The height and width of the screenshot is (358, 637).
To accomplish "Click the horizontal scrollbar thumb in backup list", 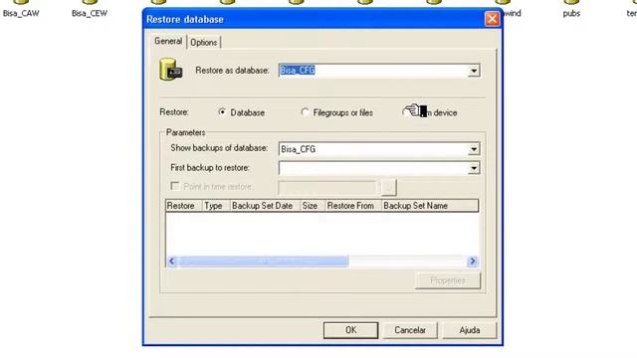I will point(263,261).
